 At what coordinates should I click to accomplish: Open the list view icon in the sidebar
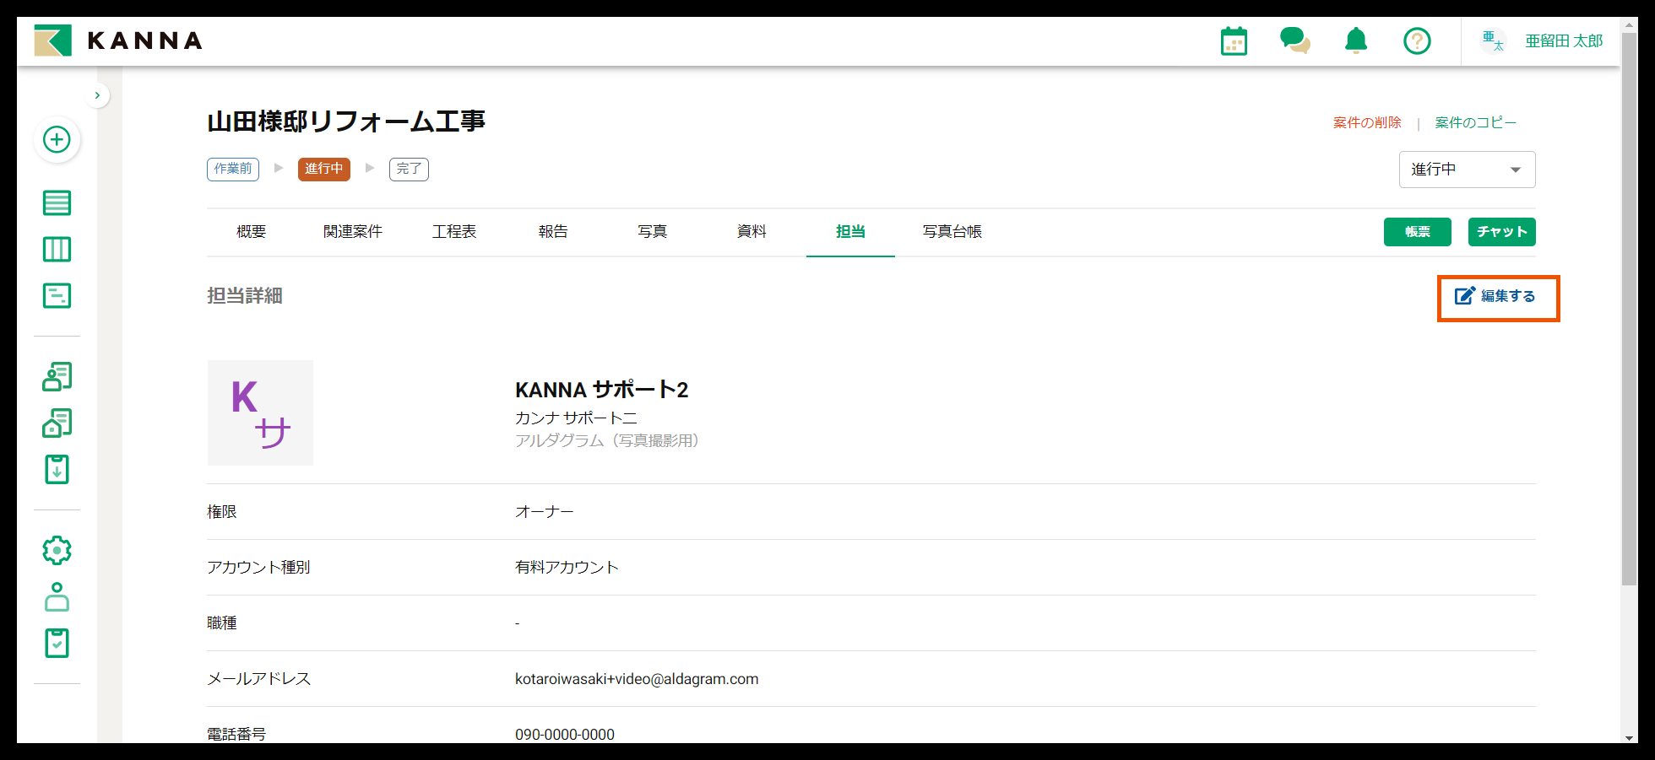[56, 202]
